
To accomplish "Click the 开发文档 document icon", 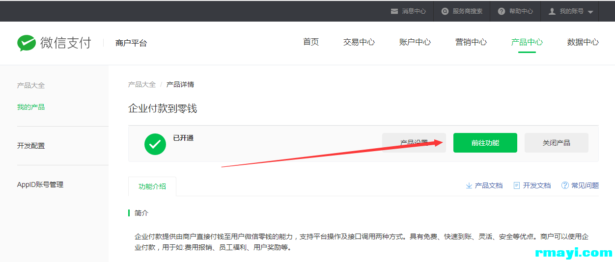I will coord(517,185).
